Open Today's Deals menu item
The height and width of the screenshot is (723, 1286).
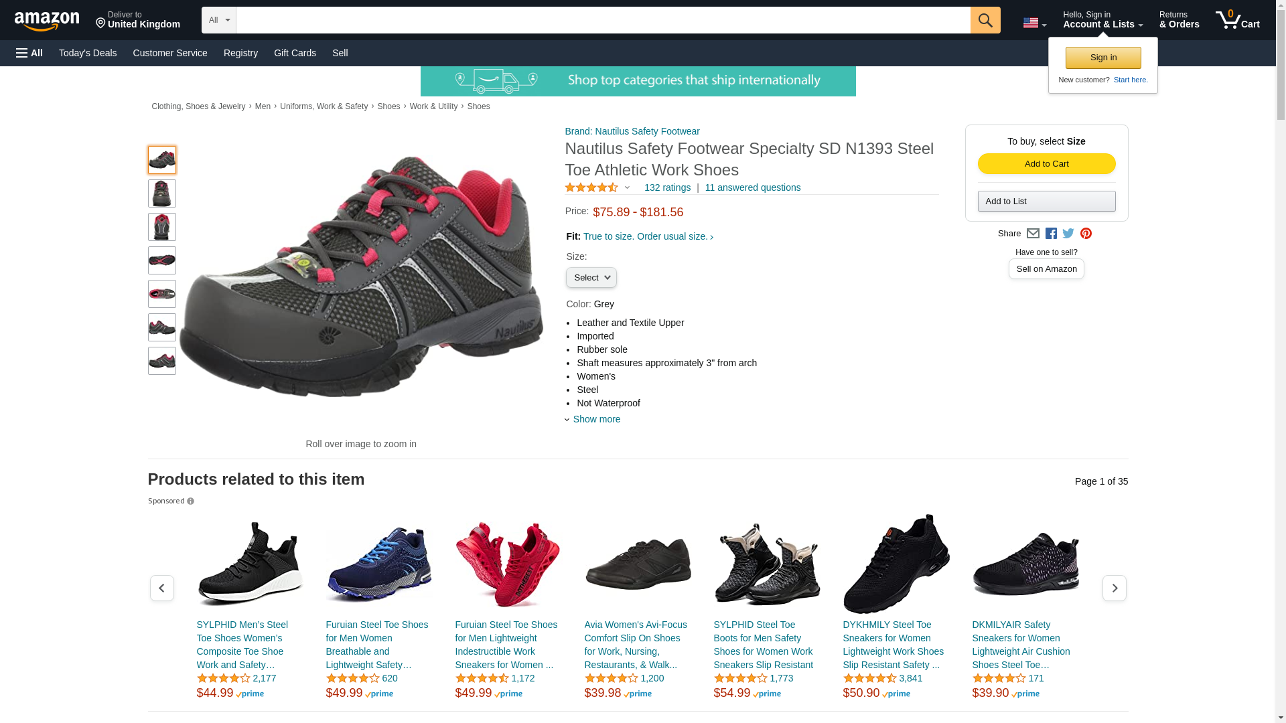pyautogui.click(x=88, y=53)
